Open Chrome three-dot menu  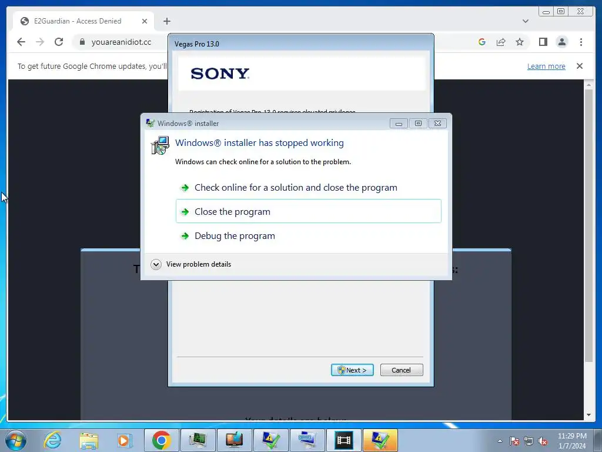[581, 42]
